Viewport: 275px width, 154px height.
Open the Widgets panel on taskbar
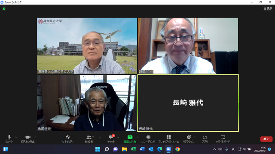click(6, 149)
